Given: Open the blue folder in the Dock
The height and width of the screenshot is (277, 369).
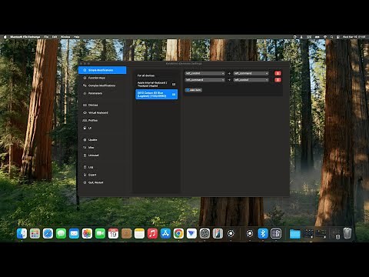Looking at the screenshot, I should pyautogui.click(x=295, y=234).
